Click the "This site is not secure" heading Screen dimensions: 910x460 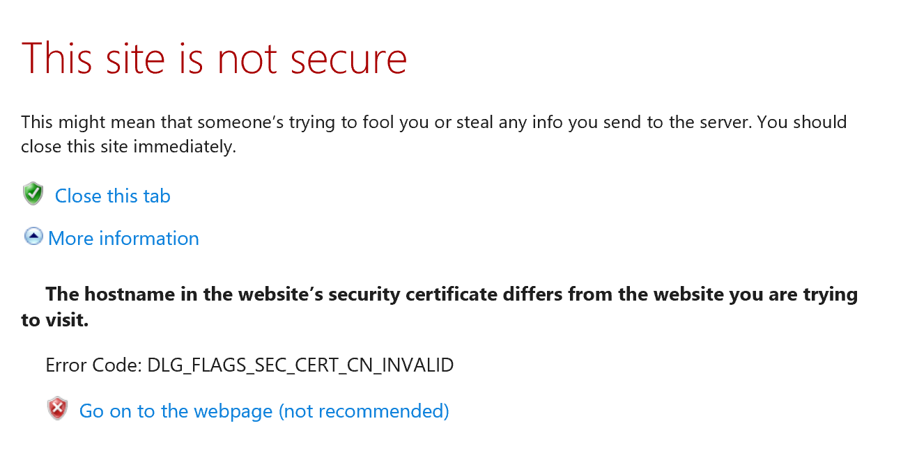[x=214, y=58]
